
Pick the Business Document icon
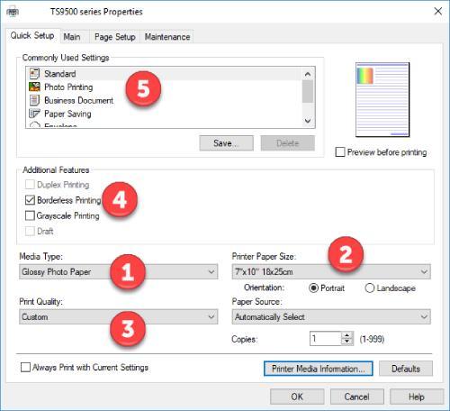click(34, 100)
